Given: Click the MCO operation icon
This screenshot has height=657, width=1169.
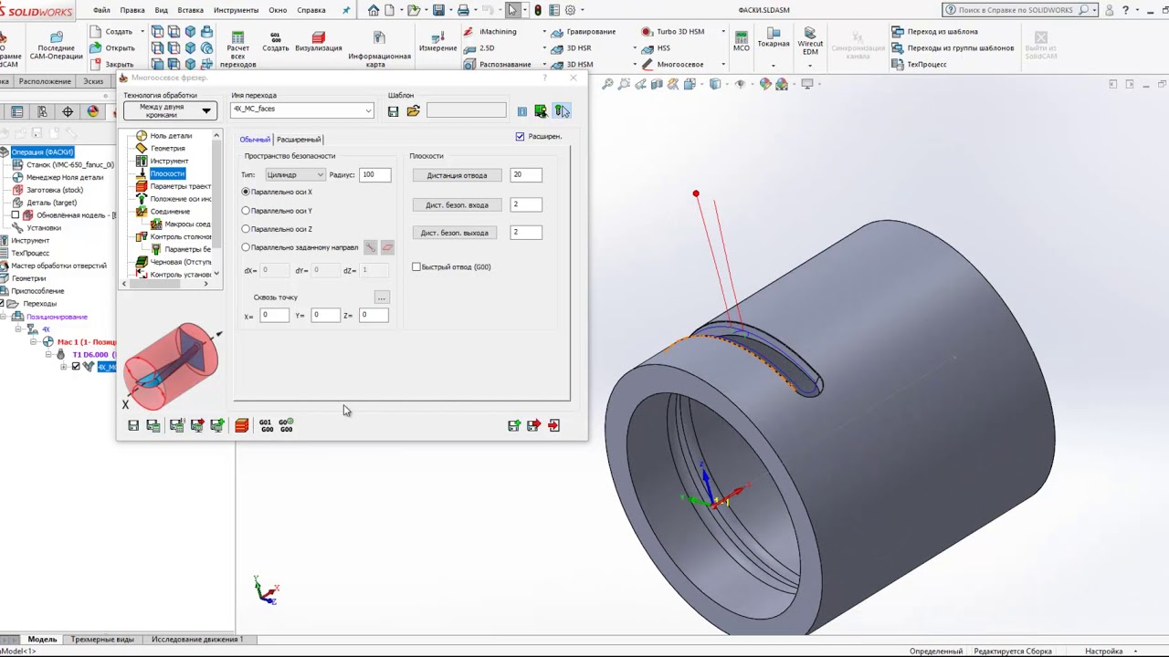Looking at the screenshot, I should [741, 42].
